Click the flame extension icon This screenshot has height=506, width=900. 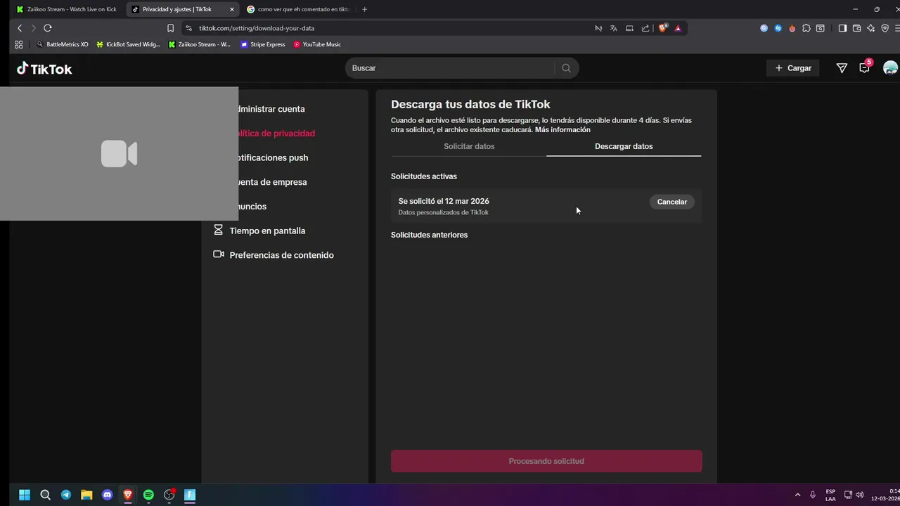click(792, 28)
